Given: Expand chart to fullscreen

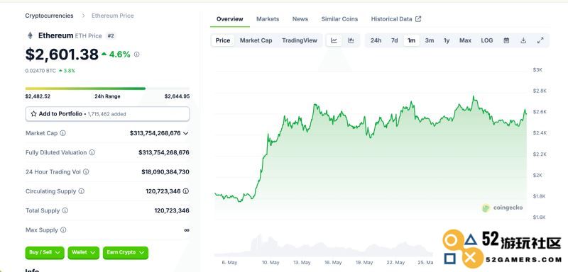Looking at the screenshot, I should (540, 40).
